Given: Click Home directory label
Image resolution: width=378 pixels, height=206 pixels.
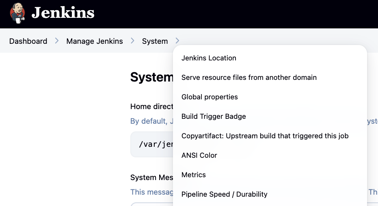Looking at the screenshot, I should point(151,106).
